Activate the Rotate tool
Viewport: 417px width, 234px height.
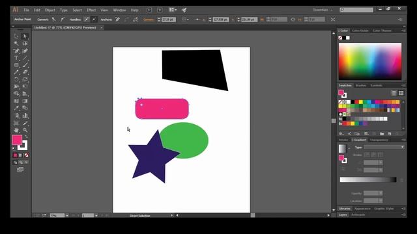pos(16,79)
